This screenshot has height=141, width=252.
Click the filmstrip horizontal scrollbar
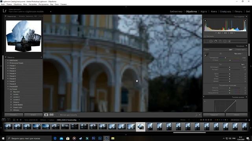click(x=189, y=132)
